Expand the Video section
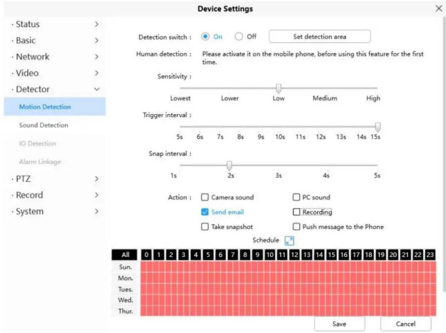Image resolution: width=446 pixels, height=333 pixels. pos(55,73)
